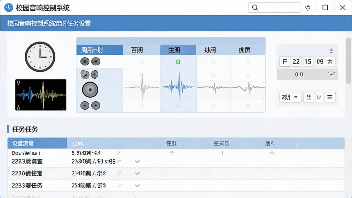Click the magnifier icon in the search box
The height and width of the screenshot is (198, 352).
[255, 8]
